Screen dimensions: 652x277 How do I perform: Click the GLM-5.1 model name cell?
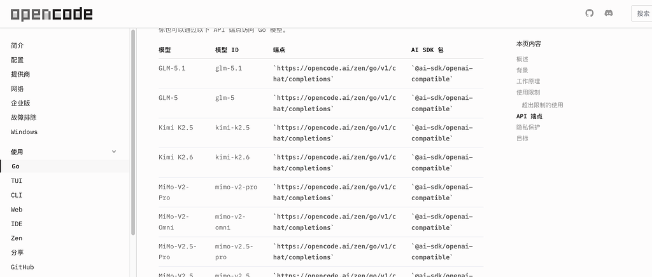172,69
